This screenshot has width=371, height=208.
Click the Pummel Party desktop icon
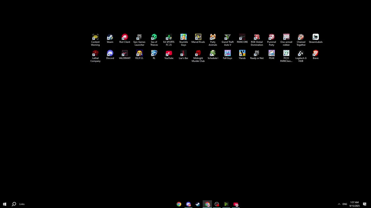coord(272,40)
